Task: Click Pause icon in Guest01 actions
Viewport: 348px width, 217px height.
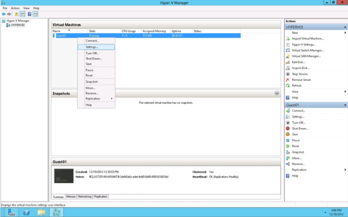Action: click(x=288, y=141)
